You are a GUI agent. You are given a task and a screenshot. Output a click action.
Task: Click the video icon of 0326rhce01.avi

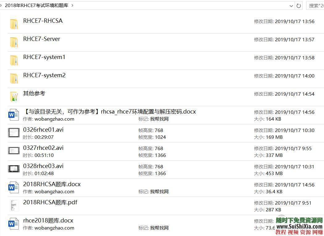tap(13, 133)
